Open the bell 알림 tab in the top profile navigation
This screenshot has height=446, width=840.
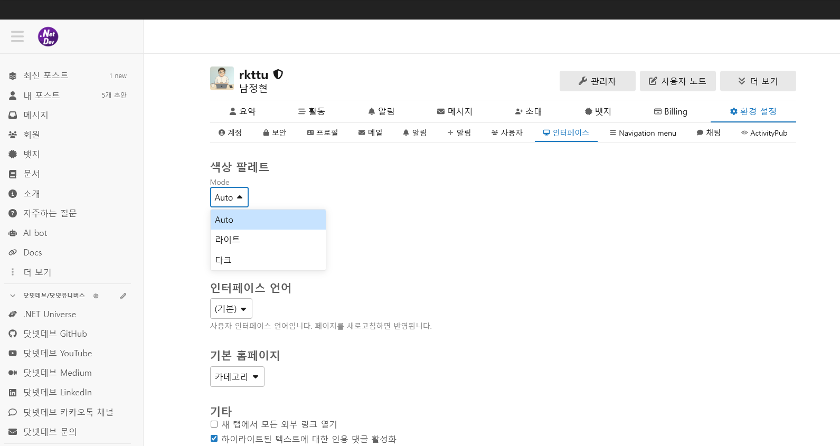(x=381, y=111)
